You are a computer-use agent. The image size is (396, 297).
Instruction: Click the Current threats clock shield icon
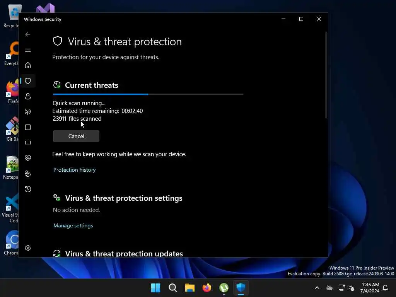point(57,85)
